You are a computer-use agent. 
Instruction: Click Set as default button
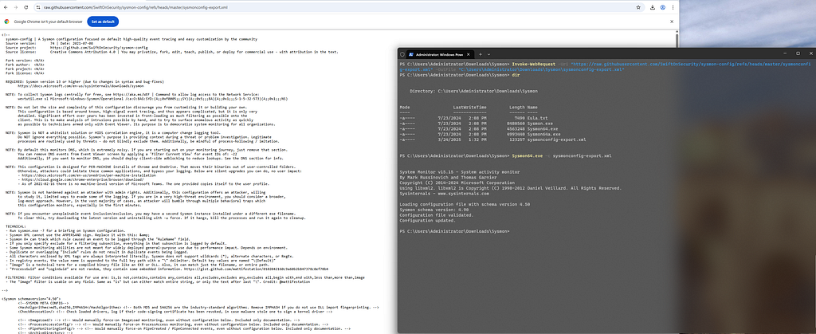click(103, 22)
